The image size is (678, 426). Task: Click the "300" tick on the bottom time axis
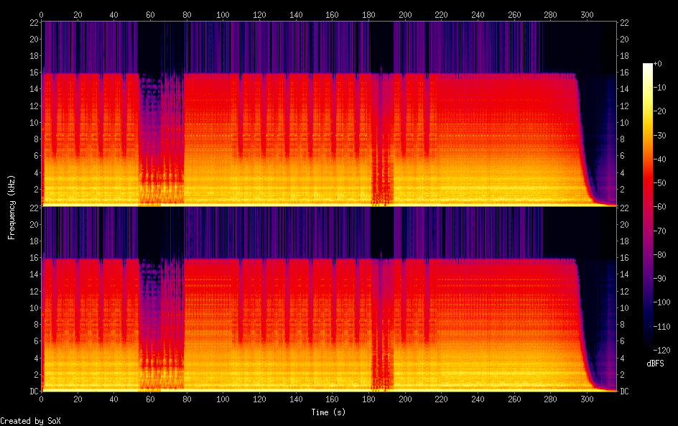(x=587, y=399)
